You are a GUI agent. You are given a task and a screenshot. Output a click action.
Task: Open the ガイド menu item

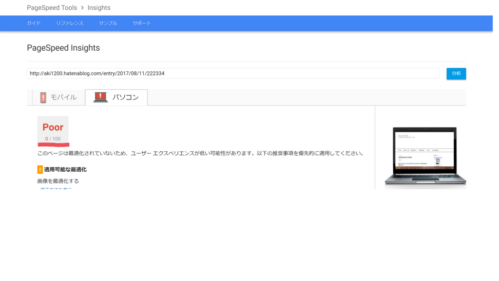point(34,23)
